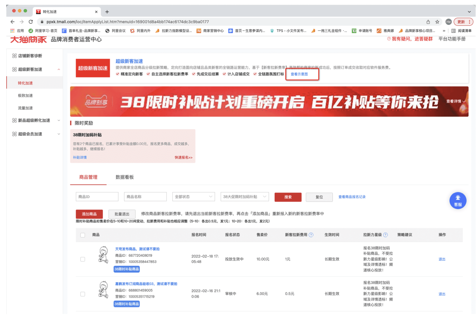This screenshot has width=476, height=315.
Task: Click the 批量退出 button
Action: point(122,214)
